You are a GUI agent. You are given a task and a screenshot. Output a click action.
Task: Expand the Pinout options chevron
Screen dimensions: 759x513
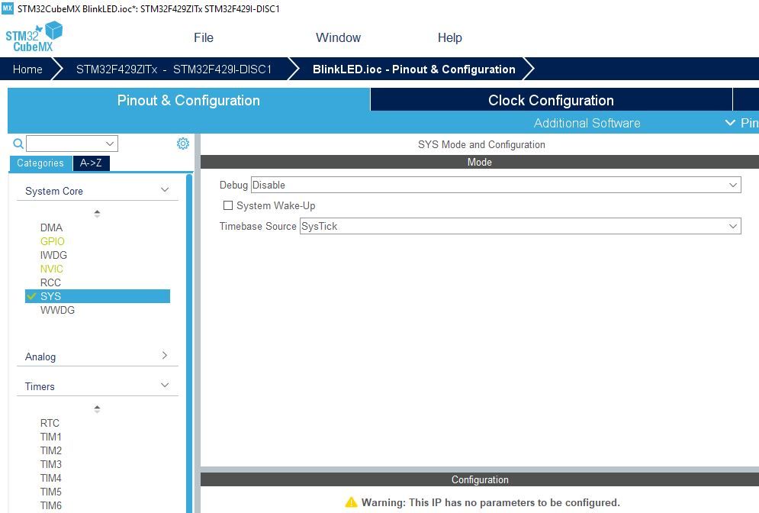click(730, 123)
